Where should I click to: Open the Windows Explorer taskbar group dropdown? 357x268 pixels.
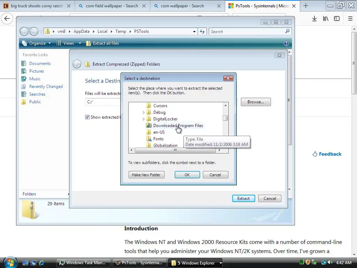coord(221,263)
